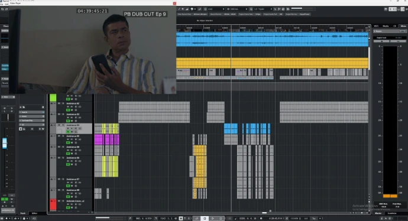Screen dimensions: 408x221
Task: Expand the second inspector section header
Action: 32,116
